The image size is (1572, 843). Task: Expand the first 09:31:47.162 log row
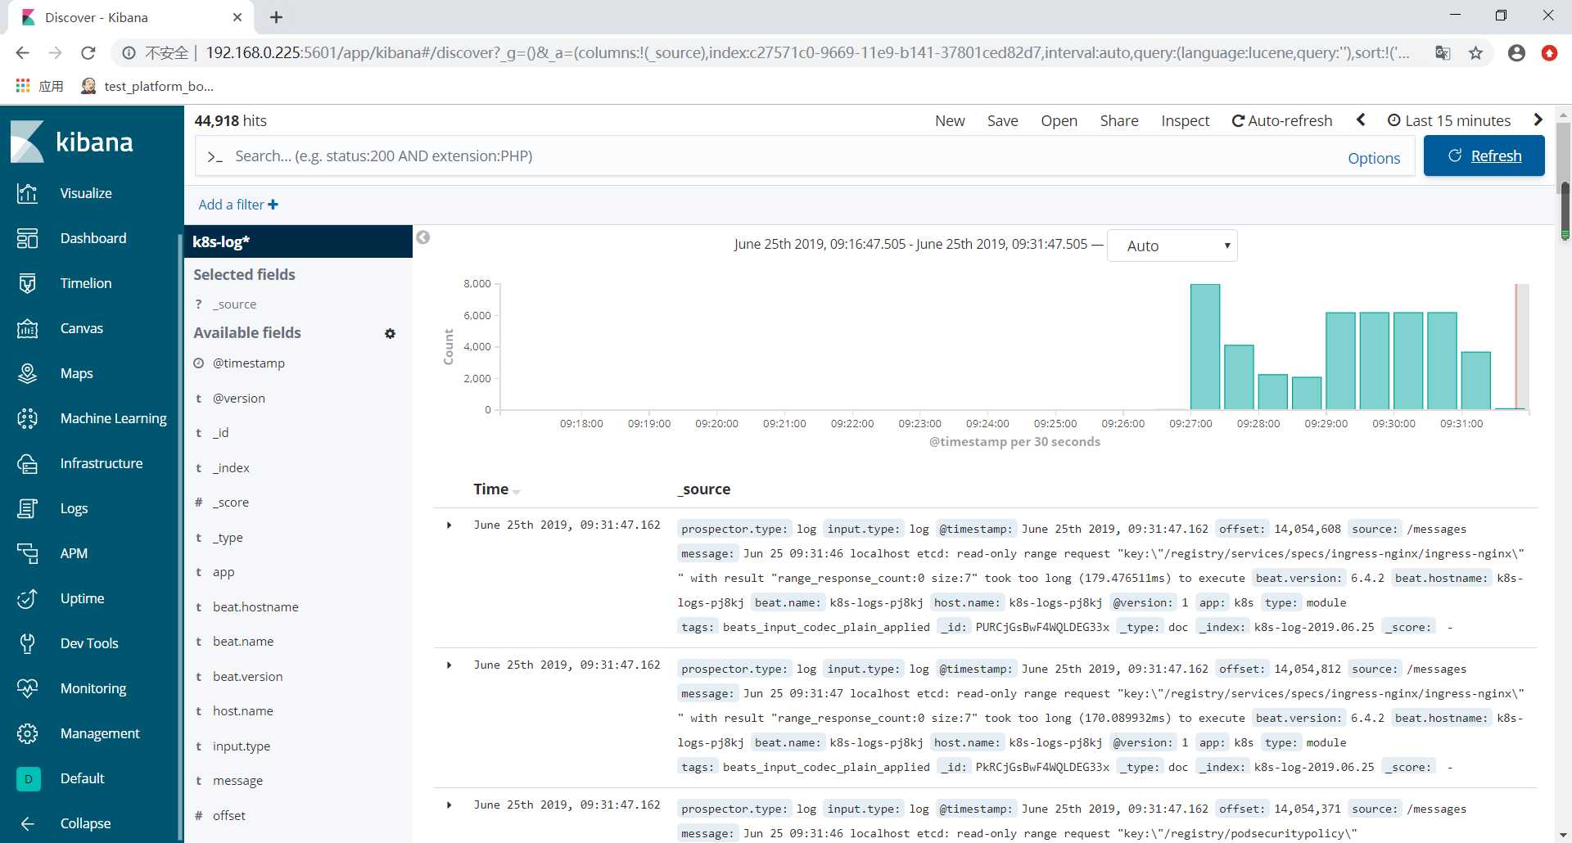click(449, 525)
